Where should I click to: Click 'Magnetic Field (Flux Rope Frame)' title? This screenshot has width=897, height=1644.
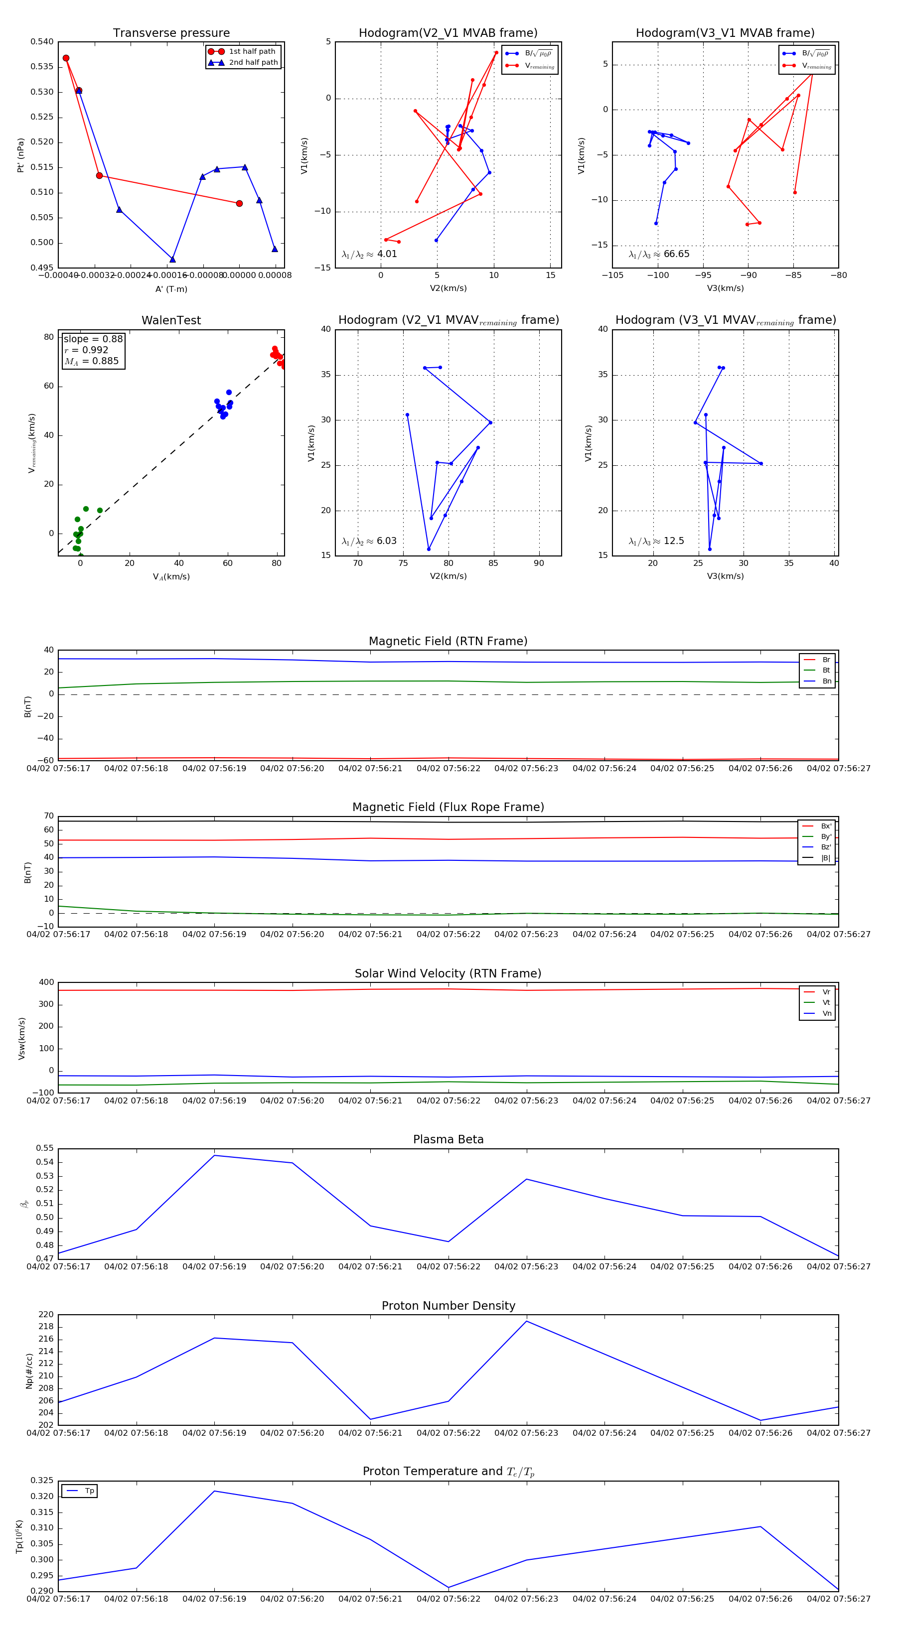coord(448,808)
